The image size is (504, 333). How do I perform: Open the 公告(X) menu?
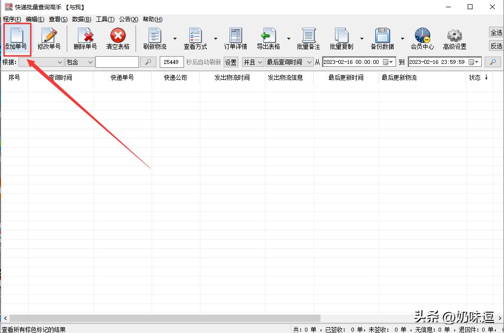click(129, 19)
